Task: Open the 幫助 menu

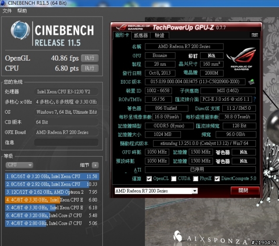Action: [x=22, y=11]
